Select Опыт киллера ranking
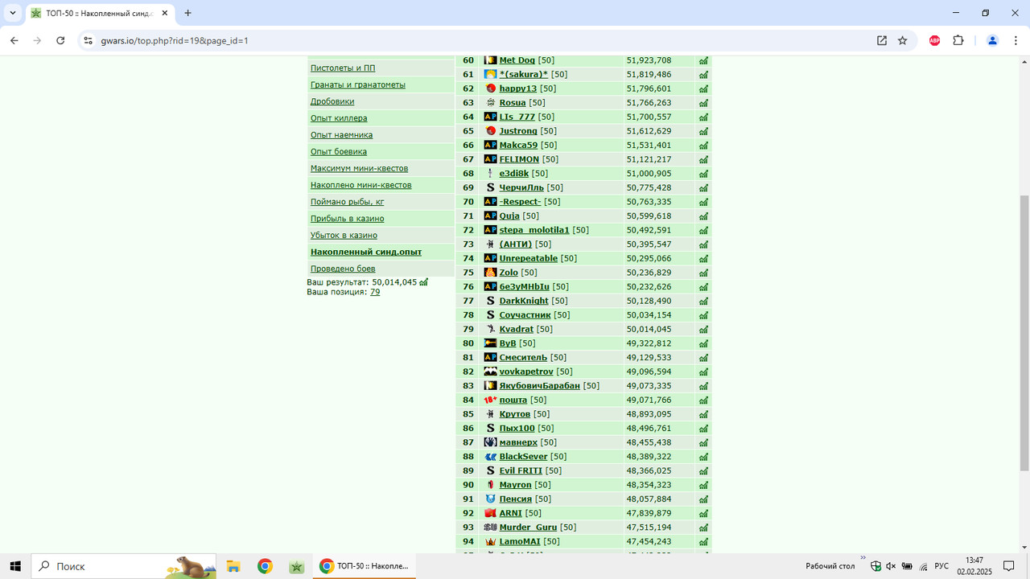Image resolution: width=1030 pixels, height=579 pixels. click(339, 119)
